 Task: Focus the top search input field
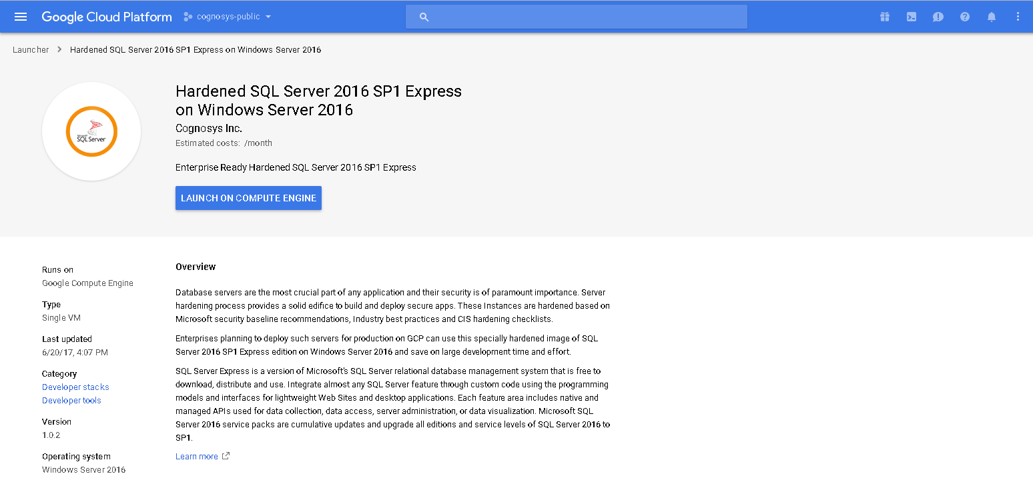(x=587, y=17)
